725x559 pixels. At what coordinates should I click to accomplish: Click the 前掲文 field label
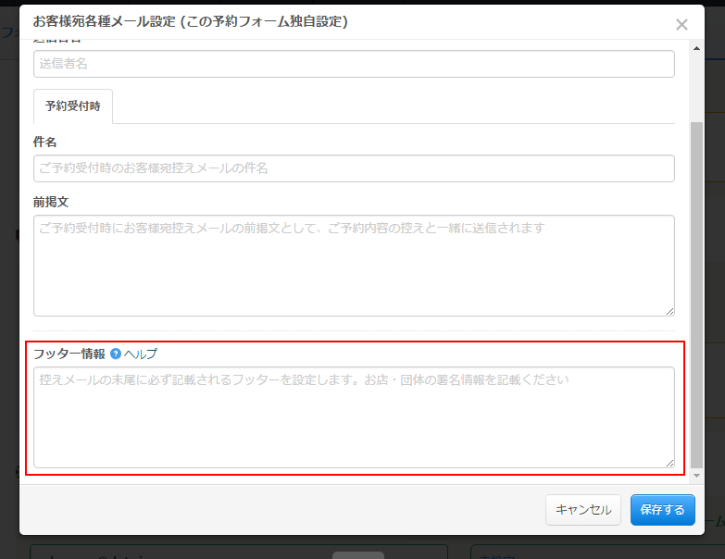52,201
